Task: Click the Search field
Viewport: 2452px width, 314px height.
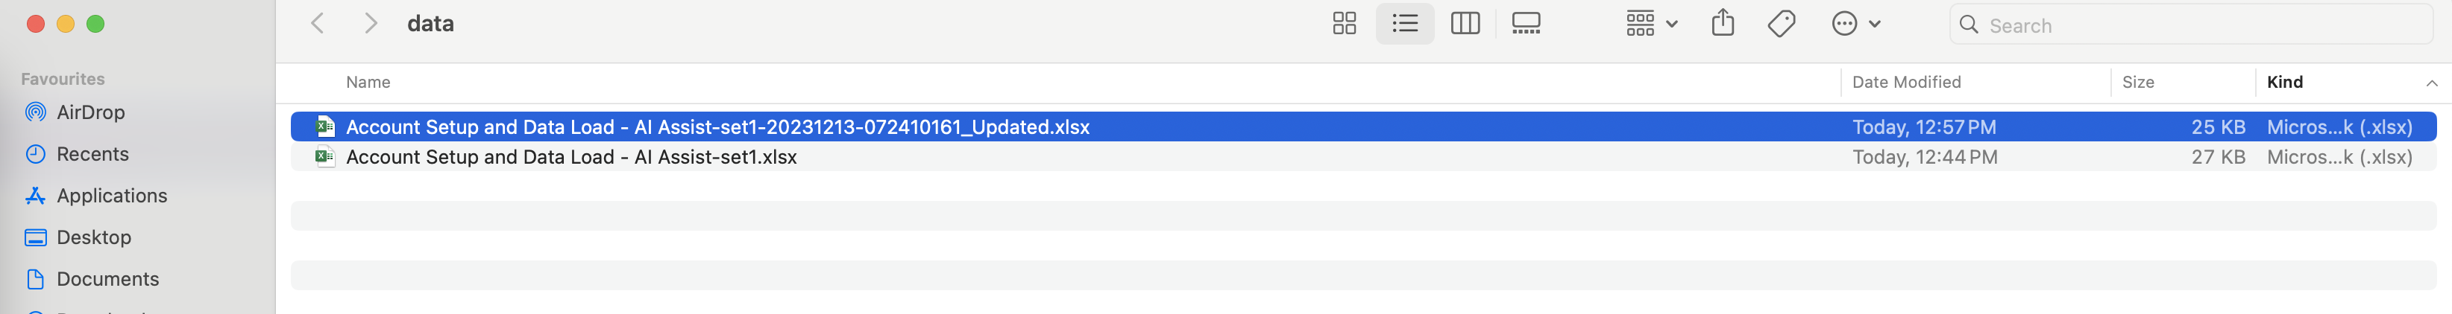Action: 2198,25
